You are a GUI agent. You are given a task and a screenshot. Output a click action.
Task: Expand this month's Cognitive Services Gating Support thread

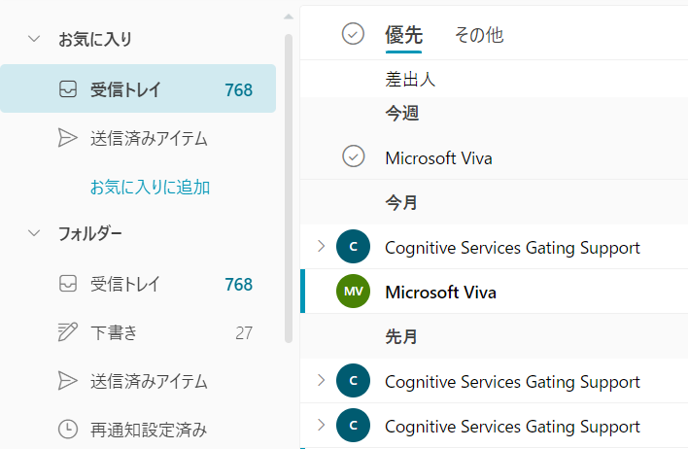coord(322,246)
